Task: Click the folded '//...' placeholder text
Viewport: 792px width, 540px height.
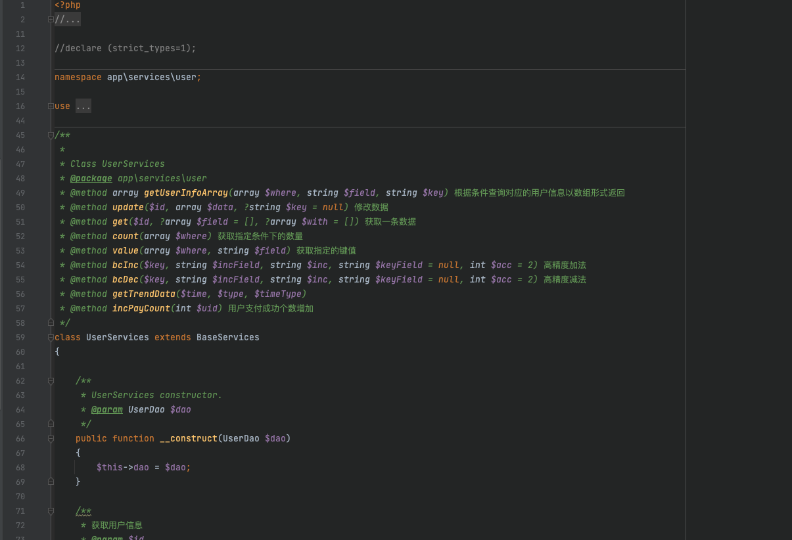Action: (68, 20)
